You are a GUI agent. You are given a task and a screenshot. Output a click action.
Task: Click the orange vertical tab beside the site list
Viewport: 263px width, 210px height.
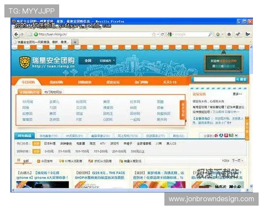pyautogui.click(x=183, y=110)
